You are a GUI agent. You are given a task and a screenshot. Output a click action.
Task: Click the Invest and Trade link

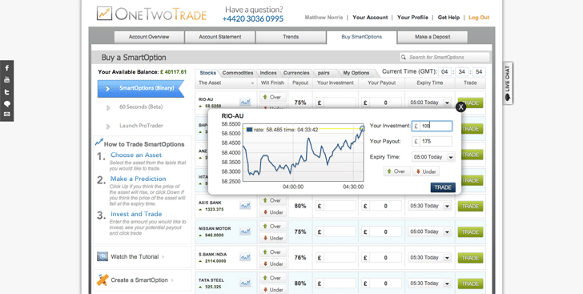tap(136, 214)
